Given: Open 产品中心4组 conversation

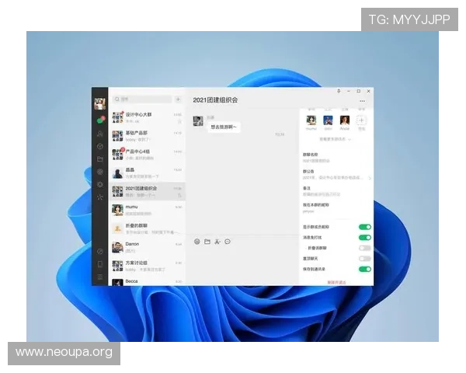Looking at the screenshot, I should point(147,155).
